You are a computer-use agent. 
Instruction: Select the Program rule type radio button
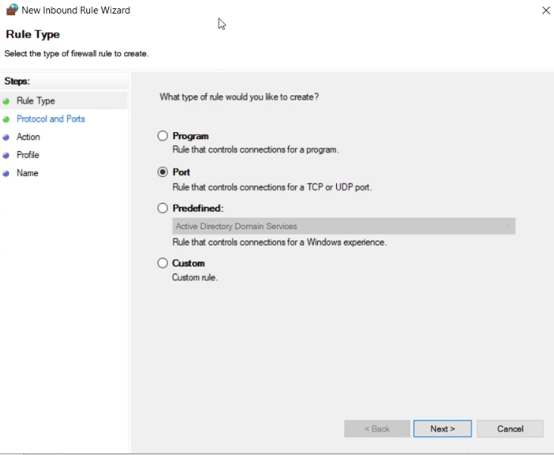pos(163,136)
